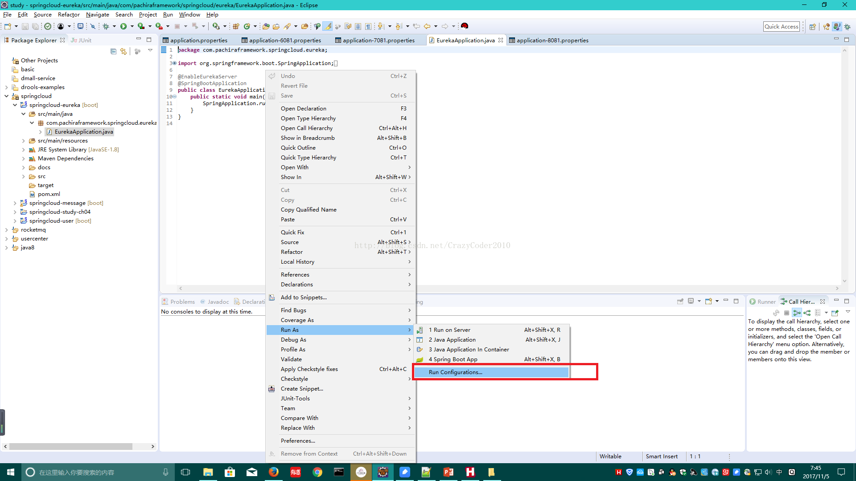The width and height of the screenshot is (856, 481).
Task: Choose Run Configurations... from submenu
Action: point(491,372)
